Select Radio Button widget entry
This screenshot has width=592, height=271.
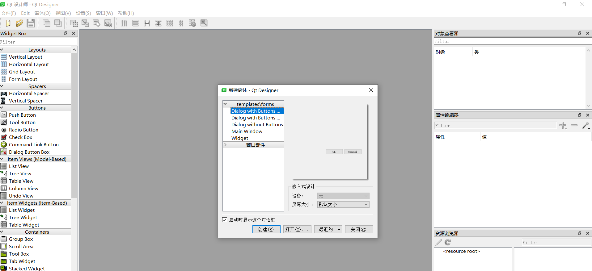23,130
